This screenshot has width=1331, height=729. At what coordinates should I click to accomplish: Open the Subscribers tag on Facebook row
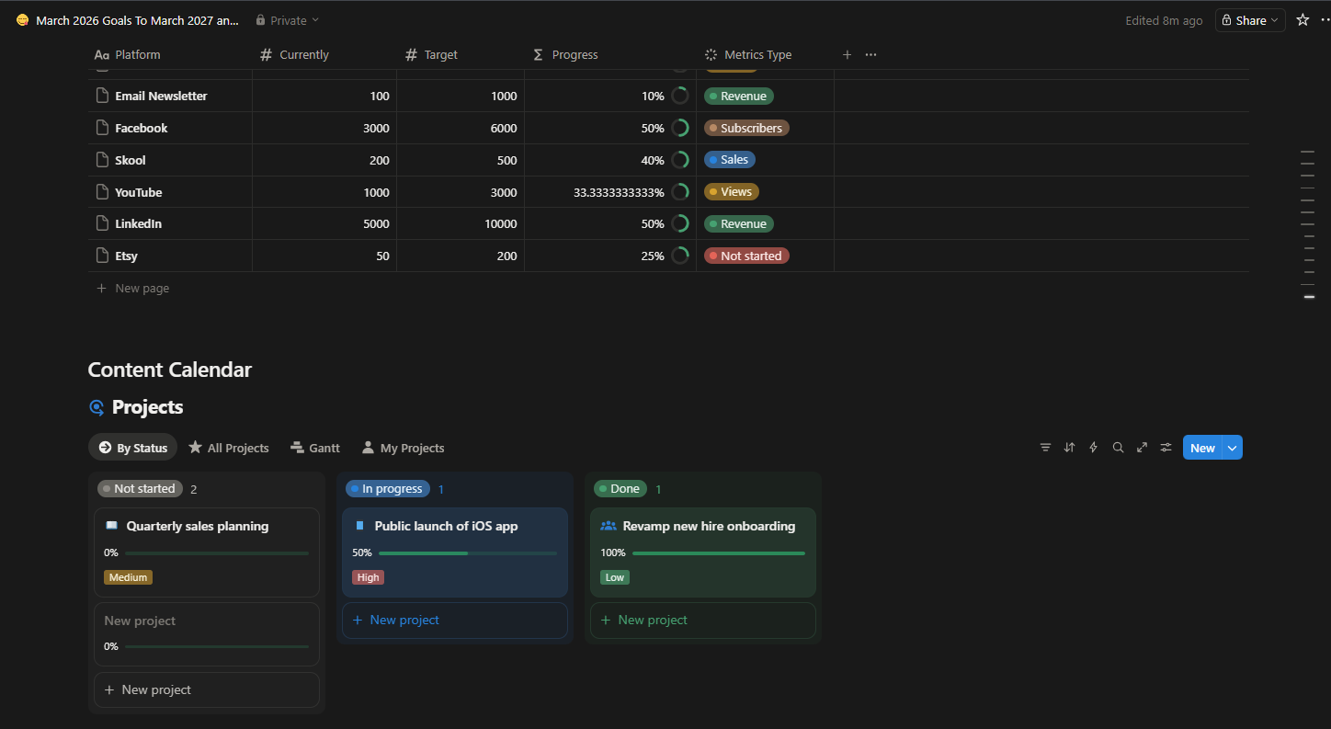click(746, 128)
